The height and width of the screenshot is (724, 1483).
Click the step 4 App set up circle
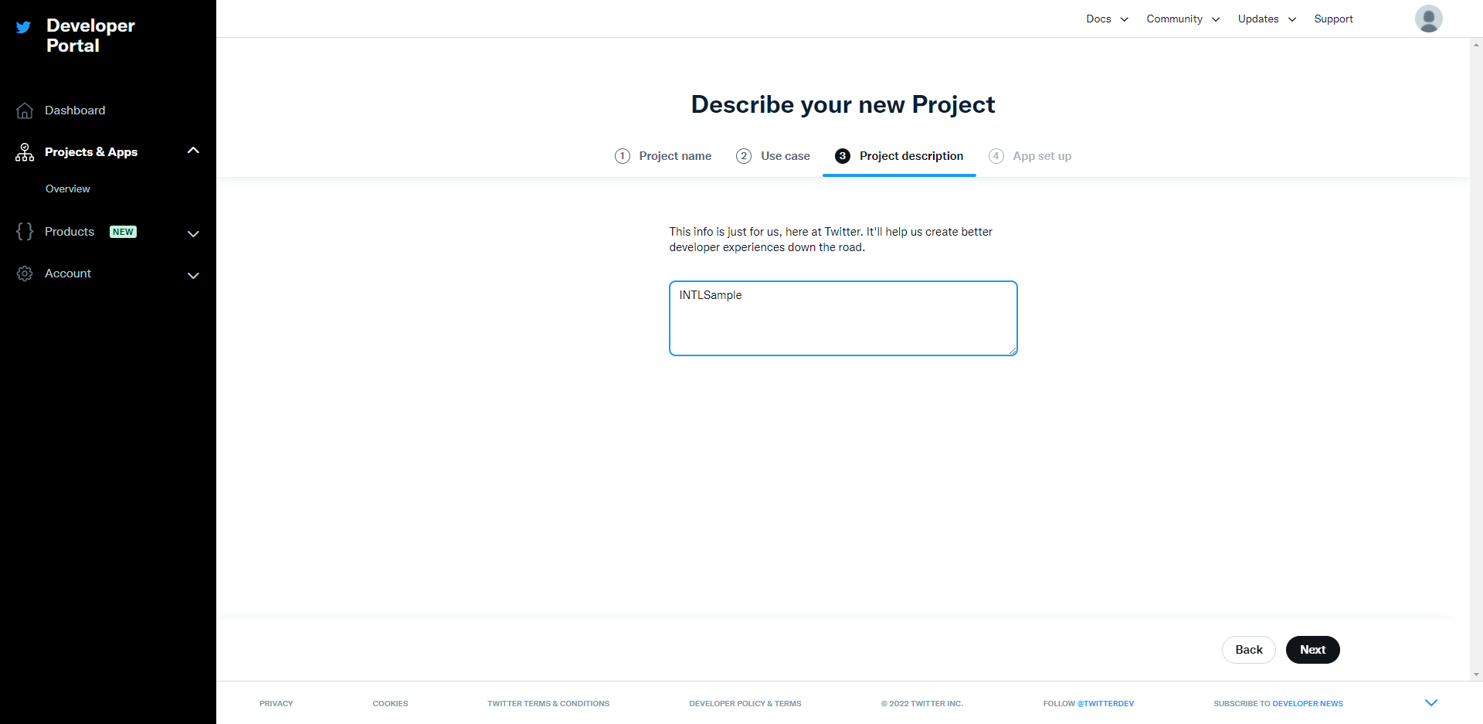996,155
